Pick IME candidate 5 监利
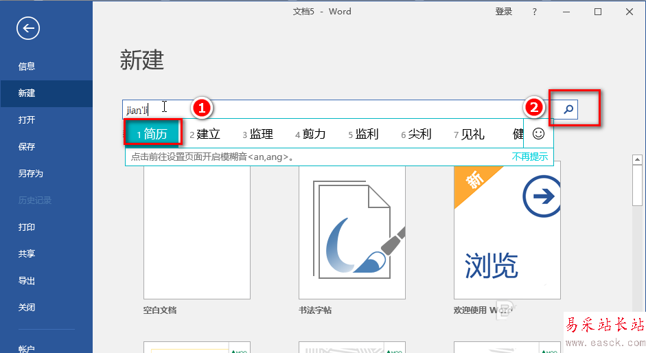646x353 pixels. (363, 134)
